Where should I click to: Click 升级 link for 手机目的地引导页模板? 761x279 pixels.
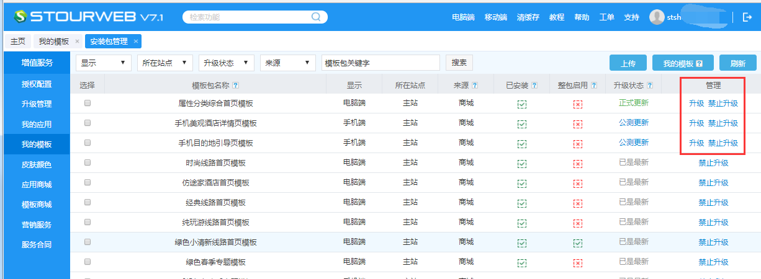tap(696, 143)
